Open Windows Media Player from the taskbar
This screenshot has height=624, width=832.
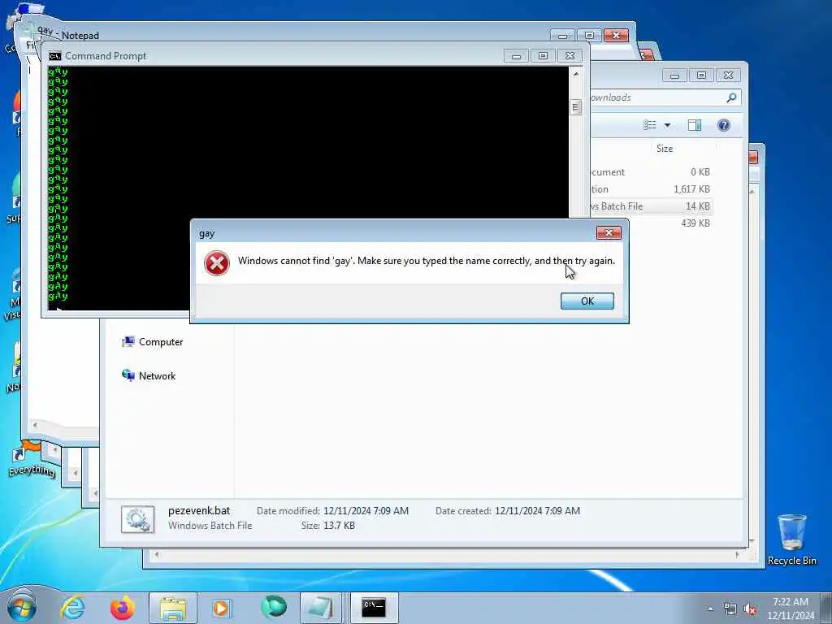[x=221, y=608]
